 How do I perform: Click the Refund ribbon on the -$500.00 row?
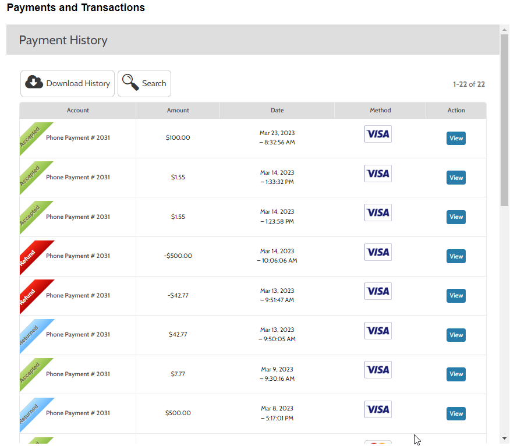click(x=32, y=253)
